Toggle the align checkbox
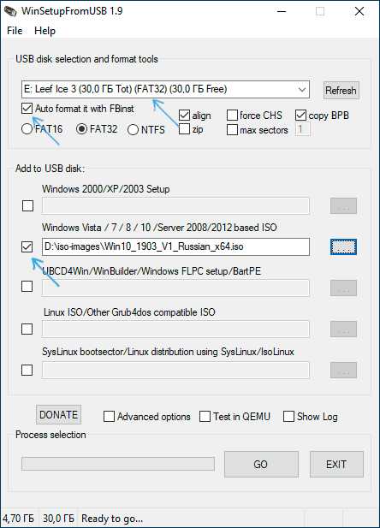The image size is (380, 528). tap(184, 116)
